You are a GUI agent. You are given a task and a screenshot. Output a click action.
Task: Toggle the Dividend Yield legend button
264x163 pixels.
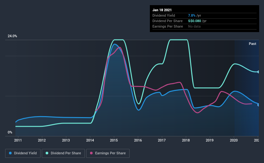click(23, 153)
